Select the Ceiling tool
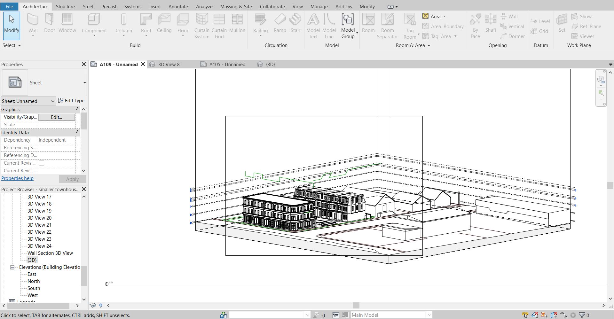Image resolution: width=614 pixels, height=319 pixels. coord(164,23)
